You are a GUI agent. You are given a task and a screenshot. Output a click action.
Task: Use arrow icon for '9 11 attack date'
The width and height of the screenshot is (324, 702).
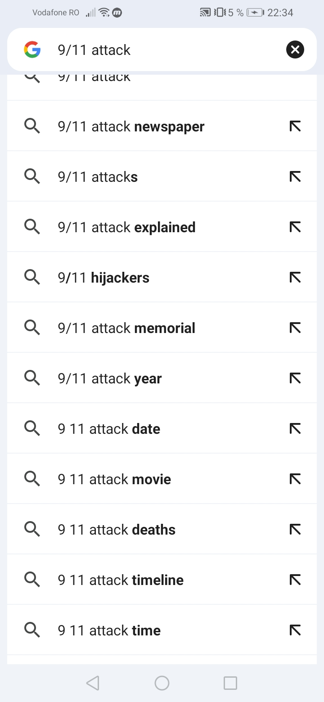(x=295, y=429)
